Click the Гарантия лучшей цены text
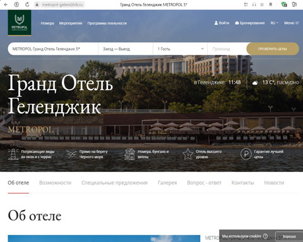 click(x=269, y=154)
